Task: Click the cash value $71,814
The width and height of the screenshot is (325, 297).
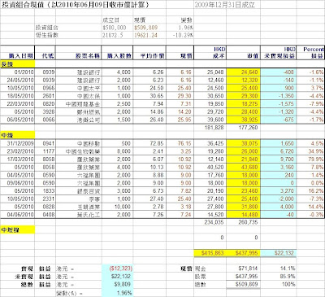Action: (248, 269)
